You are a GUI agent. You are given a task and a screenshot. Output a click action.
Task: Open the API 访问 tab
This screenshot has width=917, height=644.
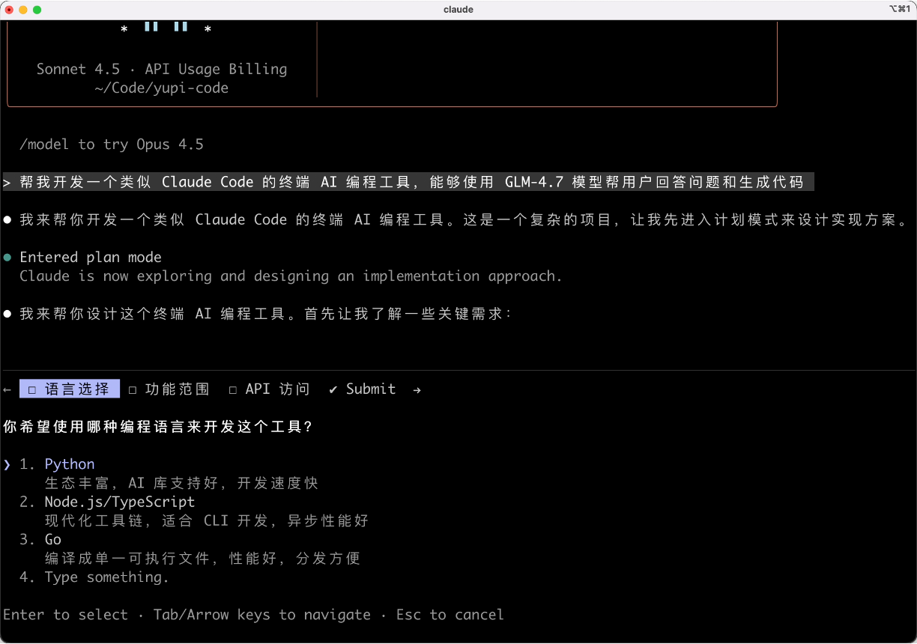[x=269, y=389]
